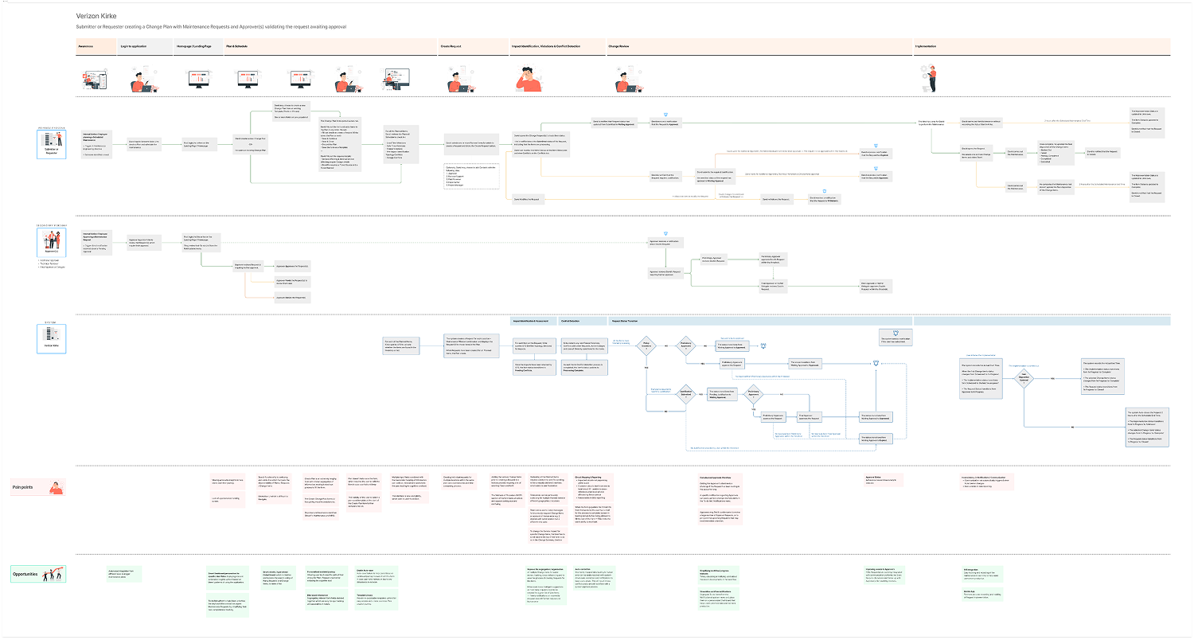Screen dimensions: 1194x640
Task: Click the Verizon Kirke title
Action: tap(98, 16)
